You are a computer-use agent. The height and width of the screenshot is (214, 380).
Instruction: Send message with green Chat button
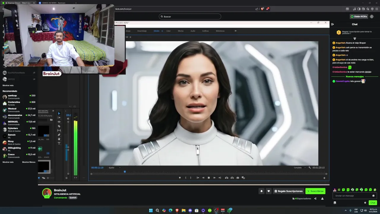(373, 203)
